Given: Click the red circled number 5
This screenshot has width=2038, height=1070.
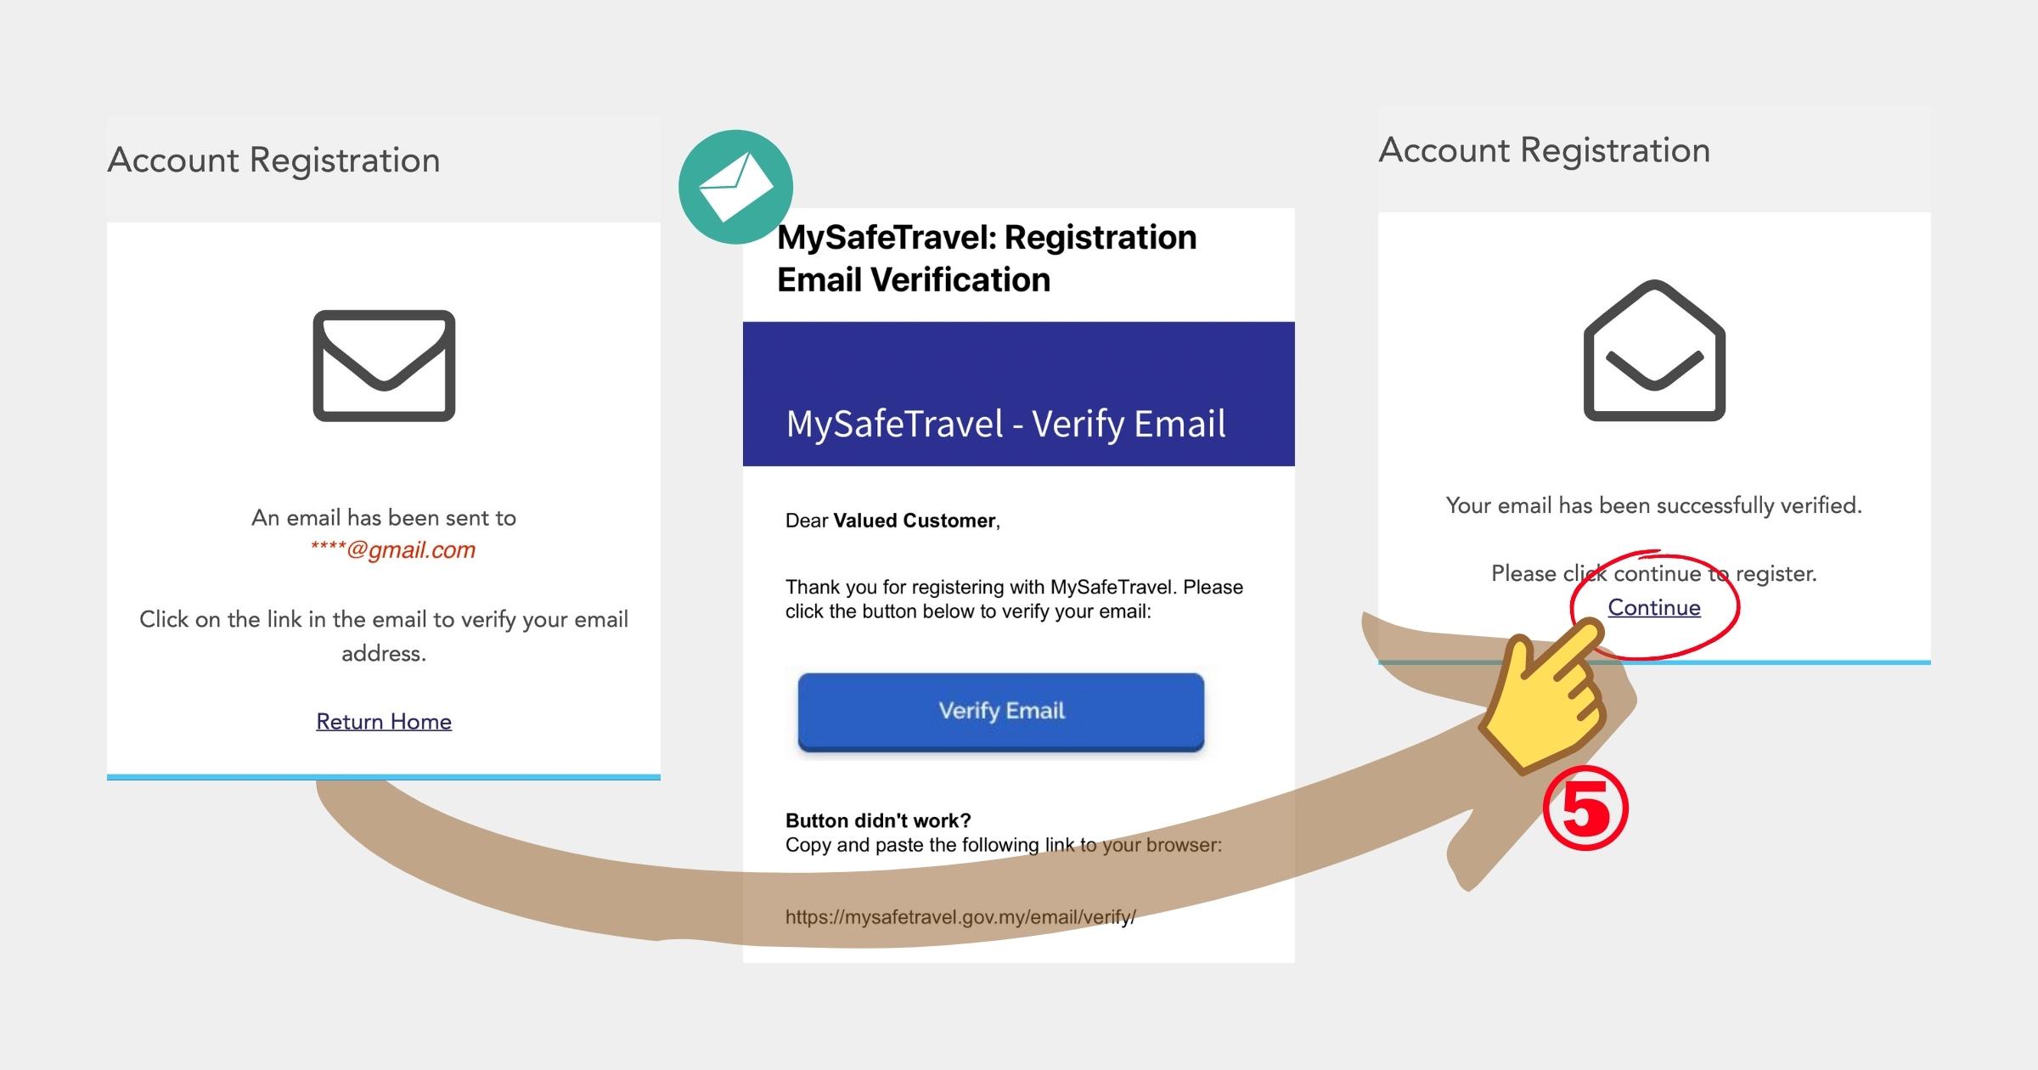Looking at the screenshot, I should tap(1585, 811).
